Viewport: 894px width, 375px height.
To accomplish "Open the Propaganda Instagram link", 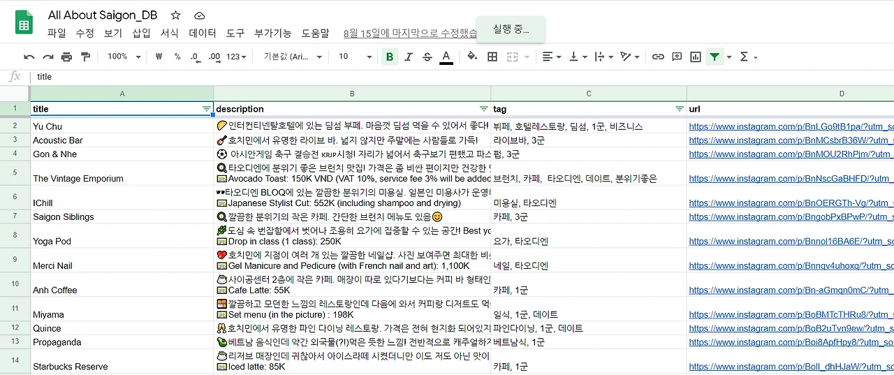I will pos(791,342).
